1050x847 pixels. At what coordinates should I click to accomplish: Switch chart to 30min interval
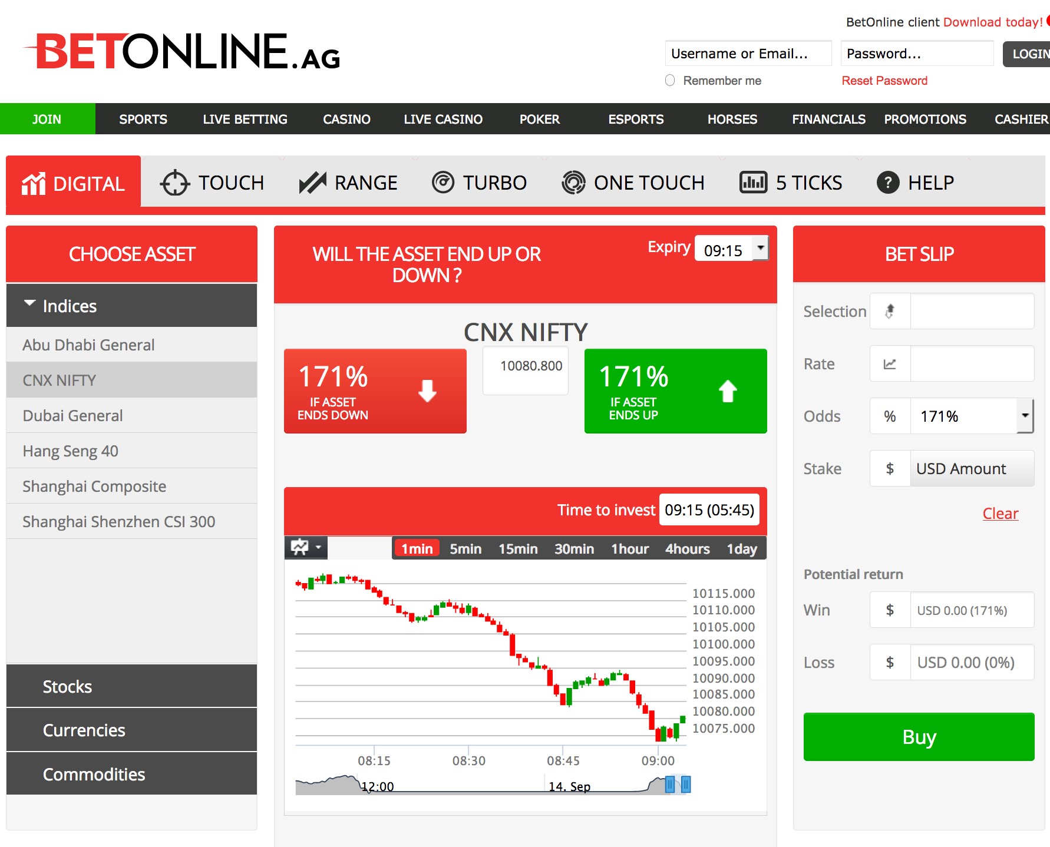(x=574, y=549)
